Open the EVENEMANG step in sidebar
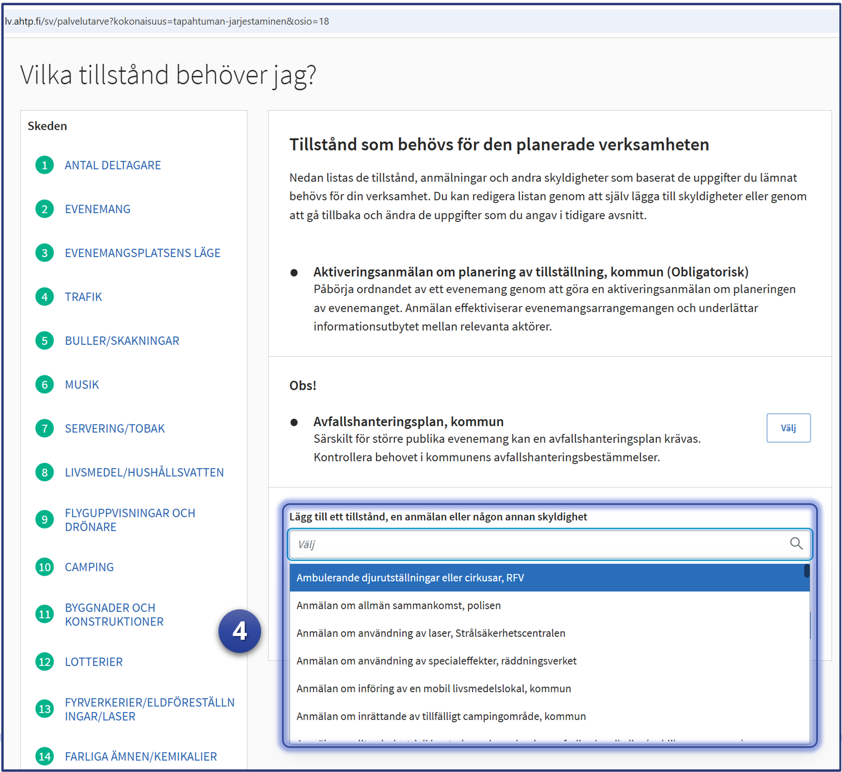Screen dimensions: 842x772 [x=98, y=209]
